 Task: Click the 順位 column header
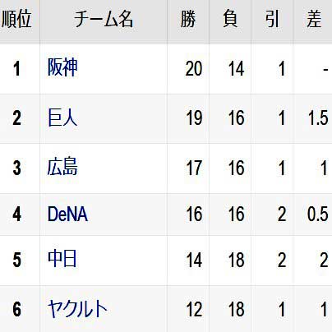click(x=17, y=20)
